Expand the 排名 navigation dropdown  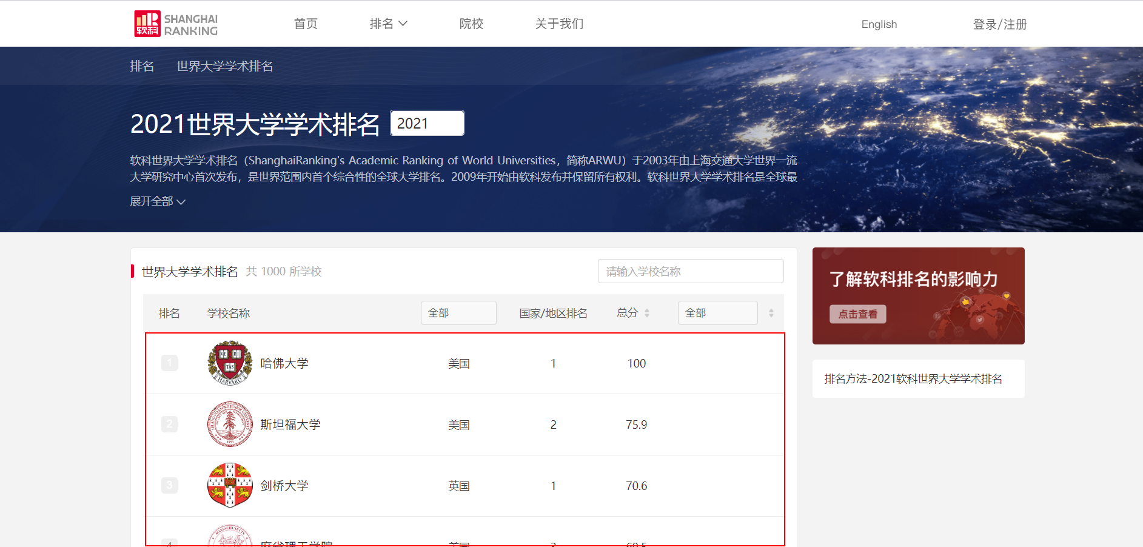pos(389,24)
